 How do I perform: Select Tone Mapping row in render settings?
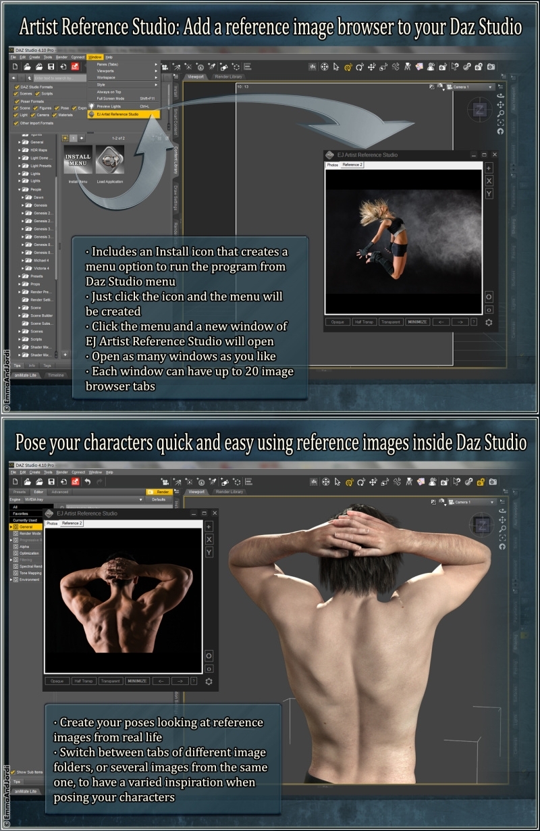[27, 573]
